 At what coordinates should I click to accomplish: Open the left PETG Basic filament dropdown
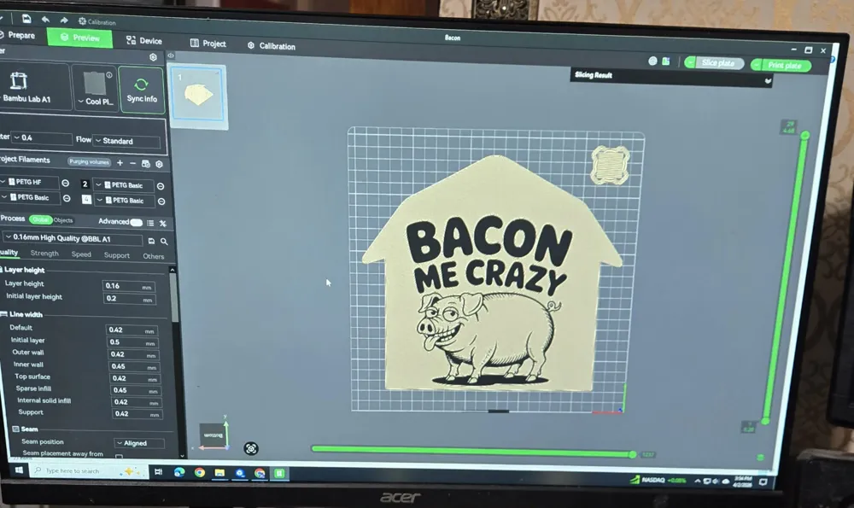click(29, 197)
